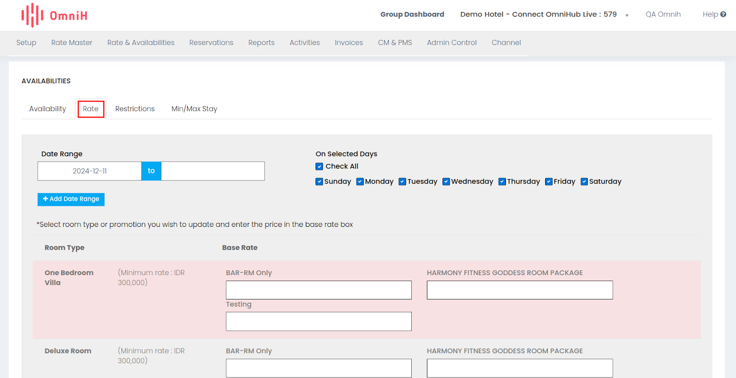Open the Admin Control menu
This screenshot has width=736, height=378.
click(x=452, y=42)
